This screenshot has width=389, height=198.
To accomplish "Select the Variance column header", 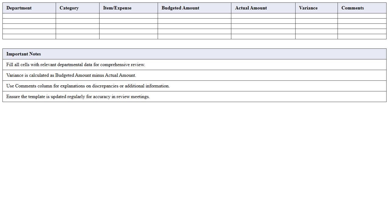I will tap(308, 8).
